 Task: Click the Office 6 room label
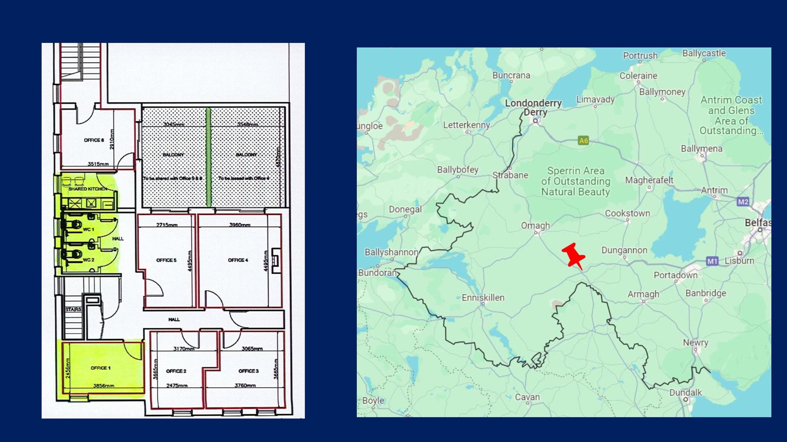tap(94, 140)
